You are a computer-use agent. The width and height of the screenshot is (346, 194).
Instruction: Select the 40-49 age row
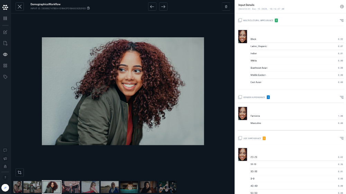pyautogui.click(x=297, y=186)
